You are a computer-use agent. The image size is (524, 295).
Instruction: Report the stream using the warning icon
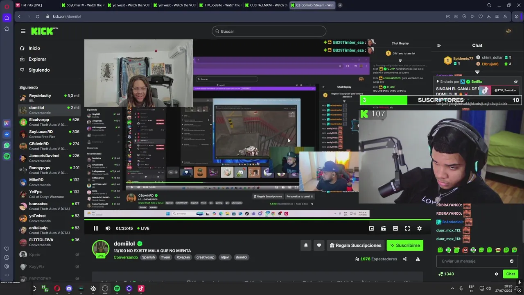click(418, 259)
